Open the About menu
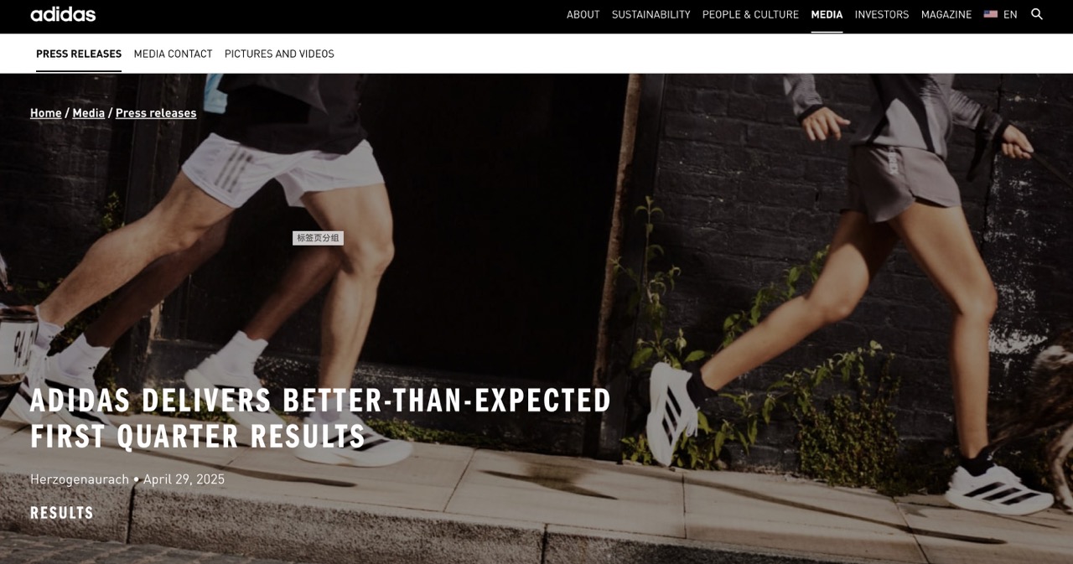 [x=583, y=14]
